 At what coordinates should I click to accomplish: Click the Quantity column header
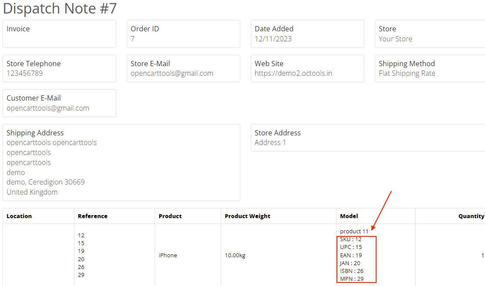[x=471, y=216]
